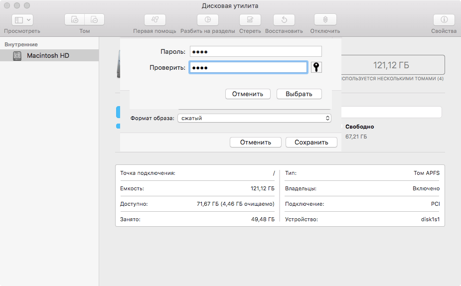461x286 pixels.
Task: Focus the Пароль input field
Action: click(256, 51)
